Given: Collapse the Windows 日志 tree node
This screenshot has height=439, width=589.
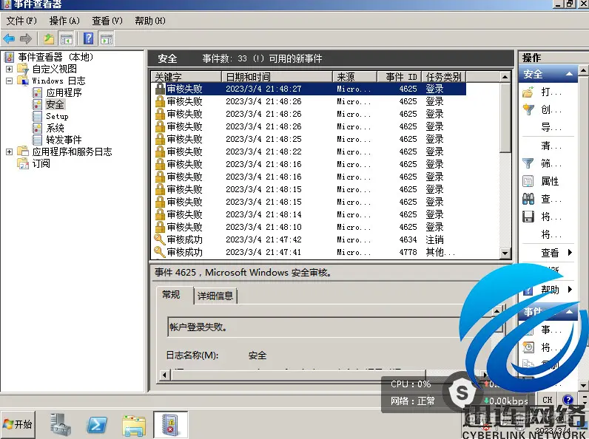Looking at the screenshot, I should coord(9,81).
